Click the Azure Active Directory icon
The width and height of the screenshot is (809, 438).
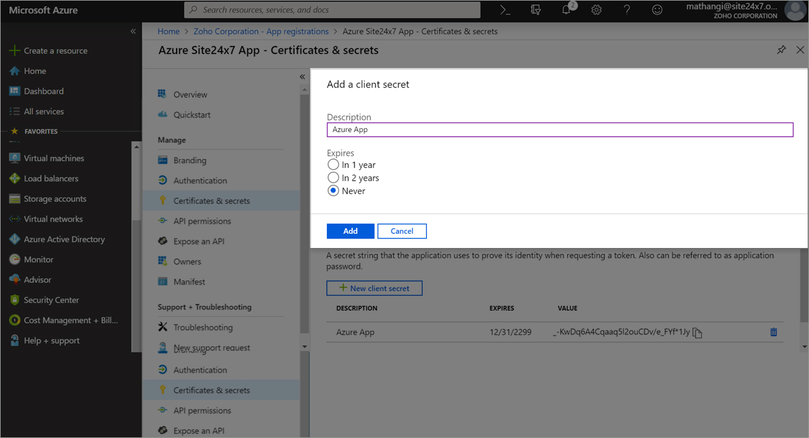(x=14, y=239)
